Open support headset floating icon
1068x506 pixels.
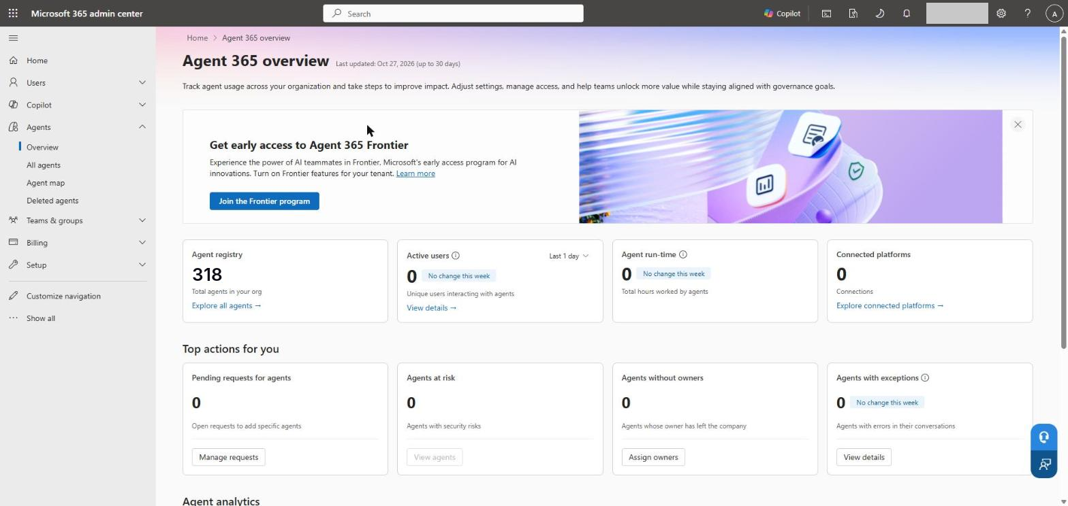point(1043,437)
